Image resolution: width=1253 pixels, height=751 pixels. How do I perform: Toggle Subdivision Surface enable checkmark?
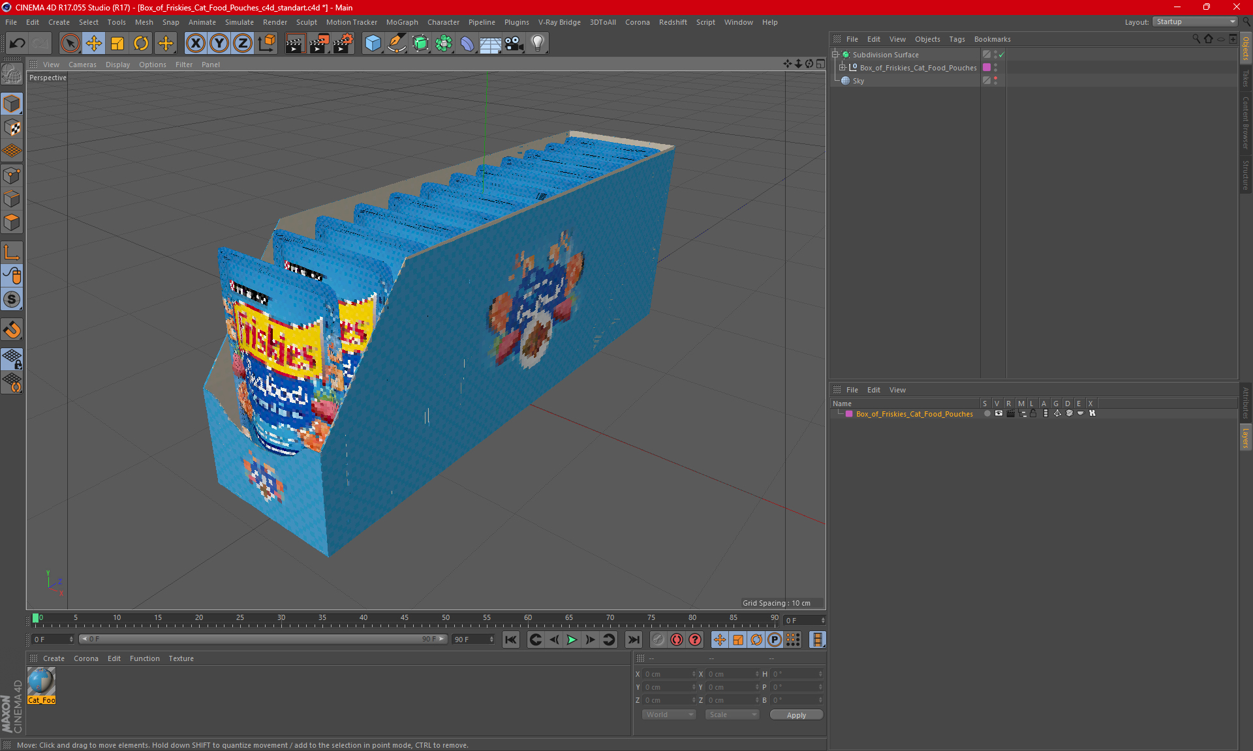tap(1002, 55)
